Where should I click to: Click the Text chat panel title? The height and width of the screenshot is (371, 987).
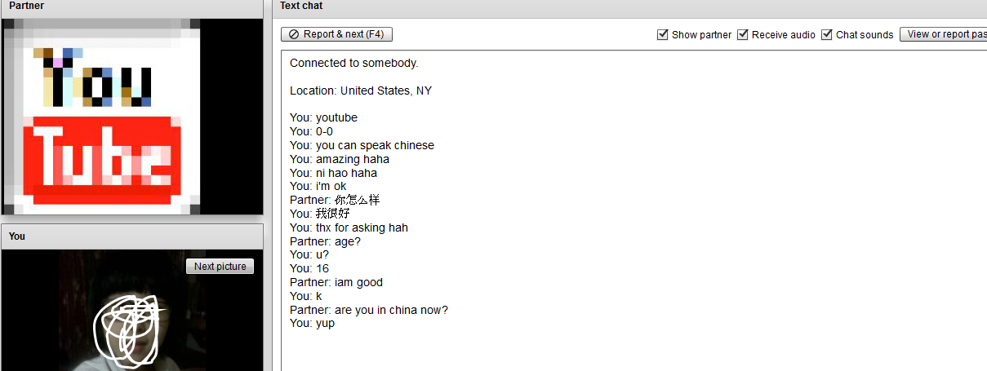pyautogui.click(x=301, y=6)
